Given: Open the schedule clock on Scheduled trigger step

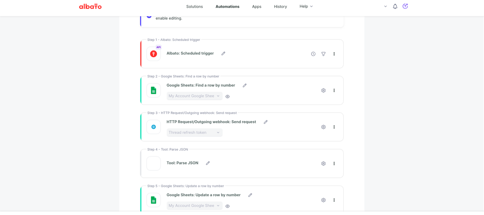Looking at the screenshot, I should tap(313, 54).
